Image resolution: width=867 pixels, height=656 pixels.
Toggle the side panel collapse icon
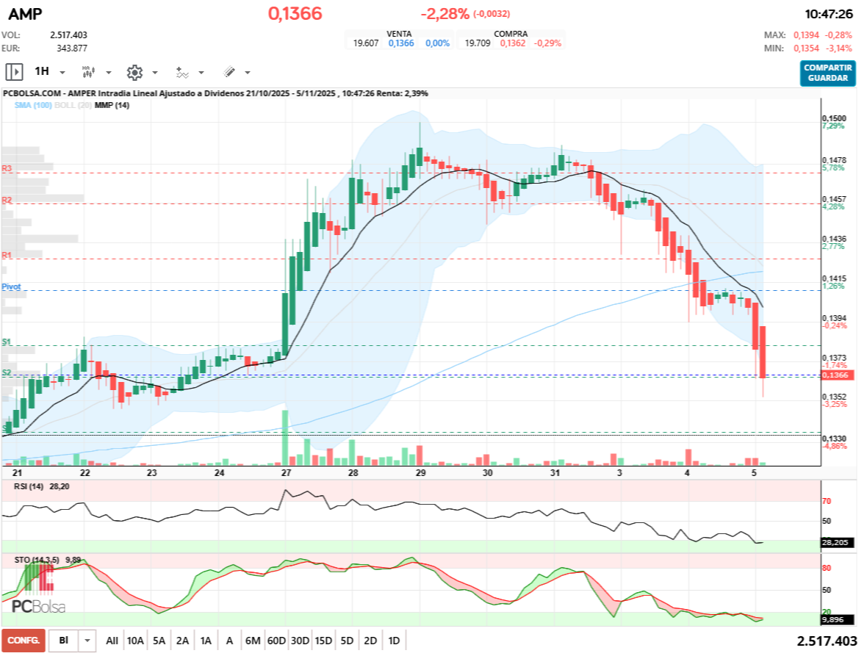14,72
